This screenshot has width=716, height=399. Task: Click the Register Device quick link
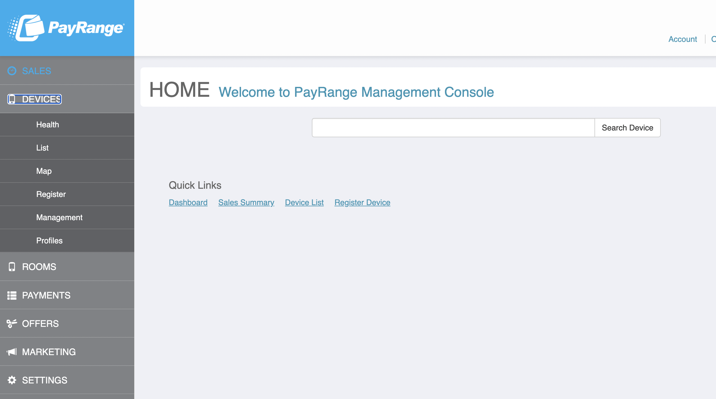click(363, 202)
